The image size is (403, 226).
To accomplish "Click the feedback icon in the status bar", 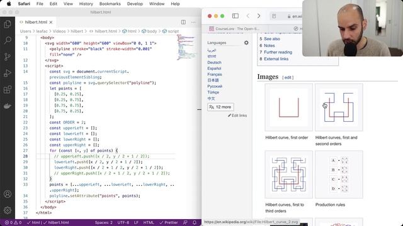I will (x=185, y=222).
